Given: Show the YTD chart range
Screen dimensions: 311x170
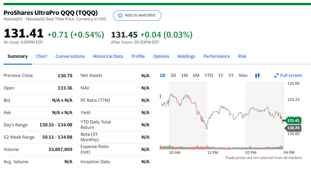Looking at the screenshot, I should click(x=209, y=76).
